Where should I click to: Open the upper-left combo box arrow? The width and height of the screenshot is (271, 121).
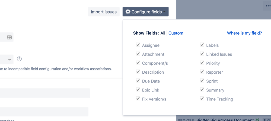point(9,37)
